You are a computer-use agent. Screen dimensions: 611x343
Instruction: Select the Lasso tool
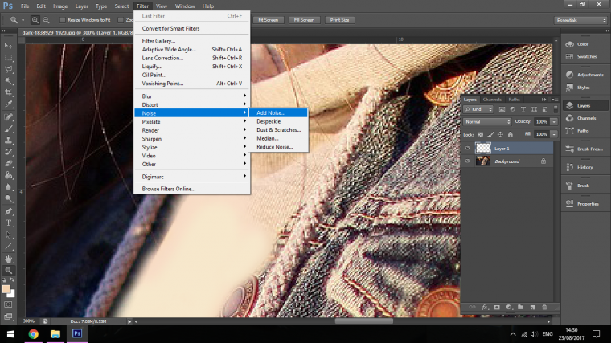8,69
